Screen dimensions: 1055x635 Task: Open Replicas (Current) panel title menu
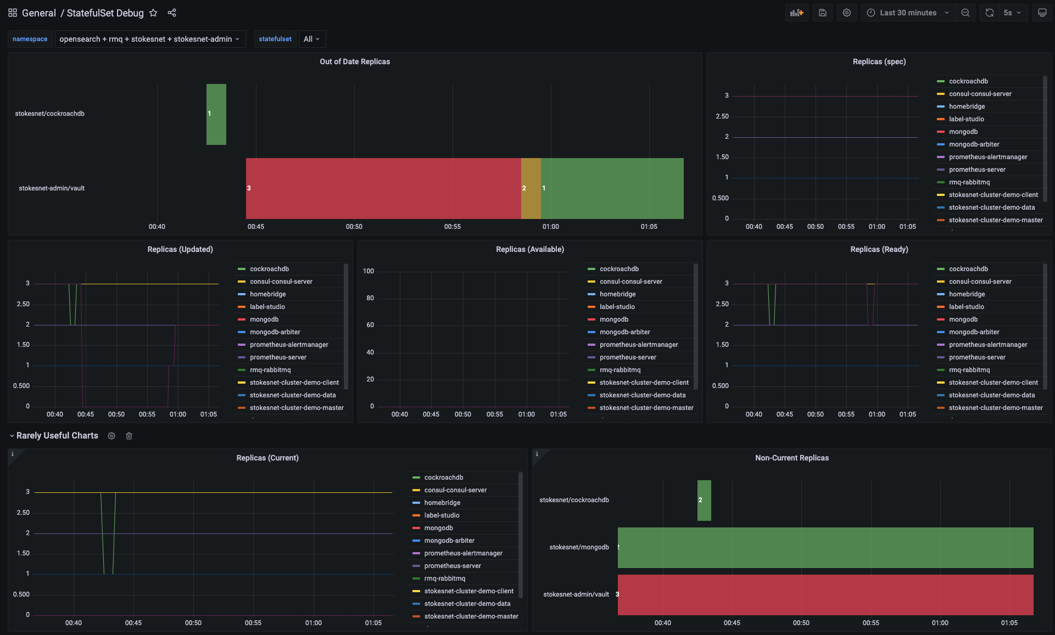click(267, 458)
